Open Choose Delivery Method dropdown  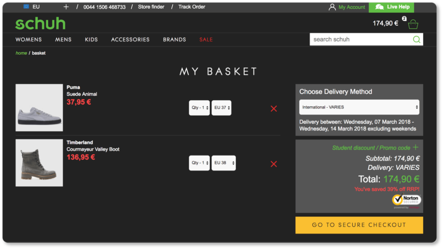coord(359,107)
